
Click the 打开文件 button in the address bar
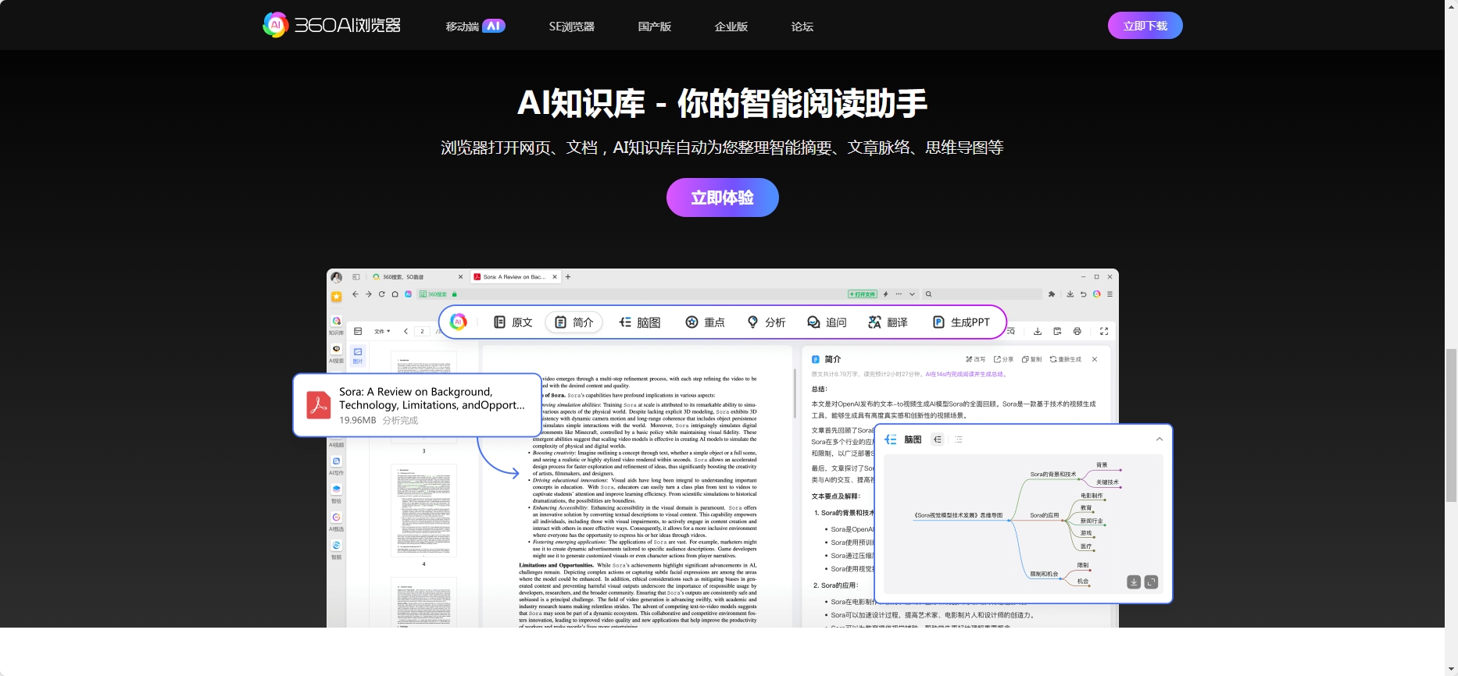pos(863,294)
